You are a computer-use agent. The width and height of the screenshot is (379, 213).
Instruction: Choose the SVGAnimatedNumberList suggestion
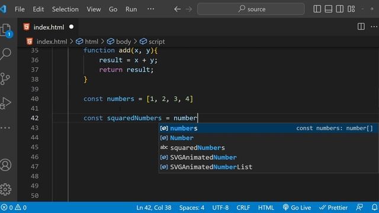tap(268, 167)
